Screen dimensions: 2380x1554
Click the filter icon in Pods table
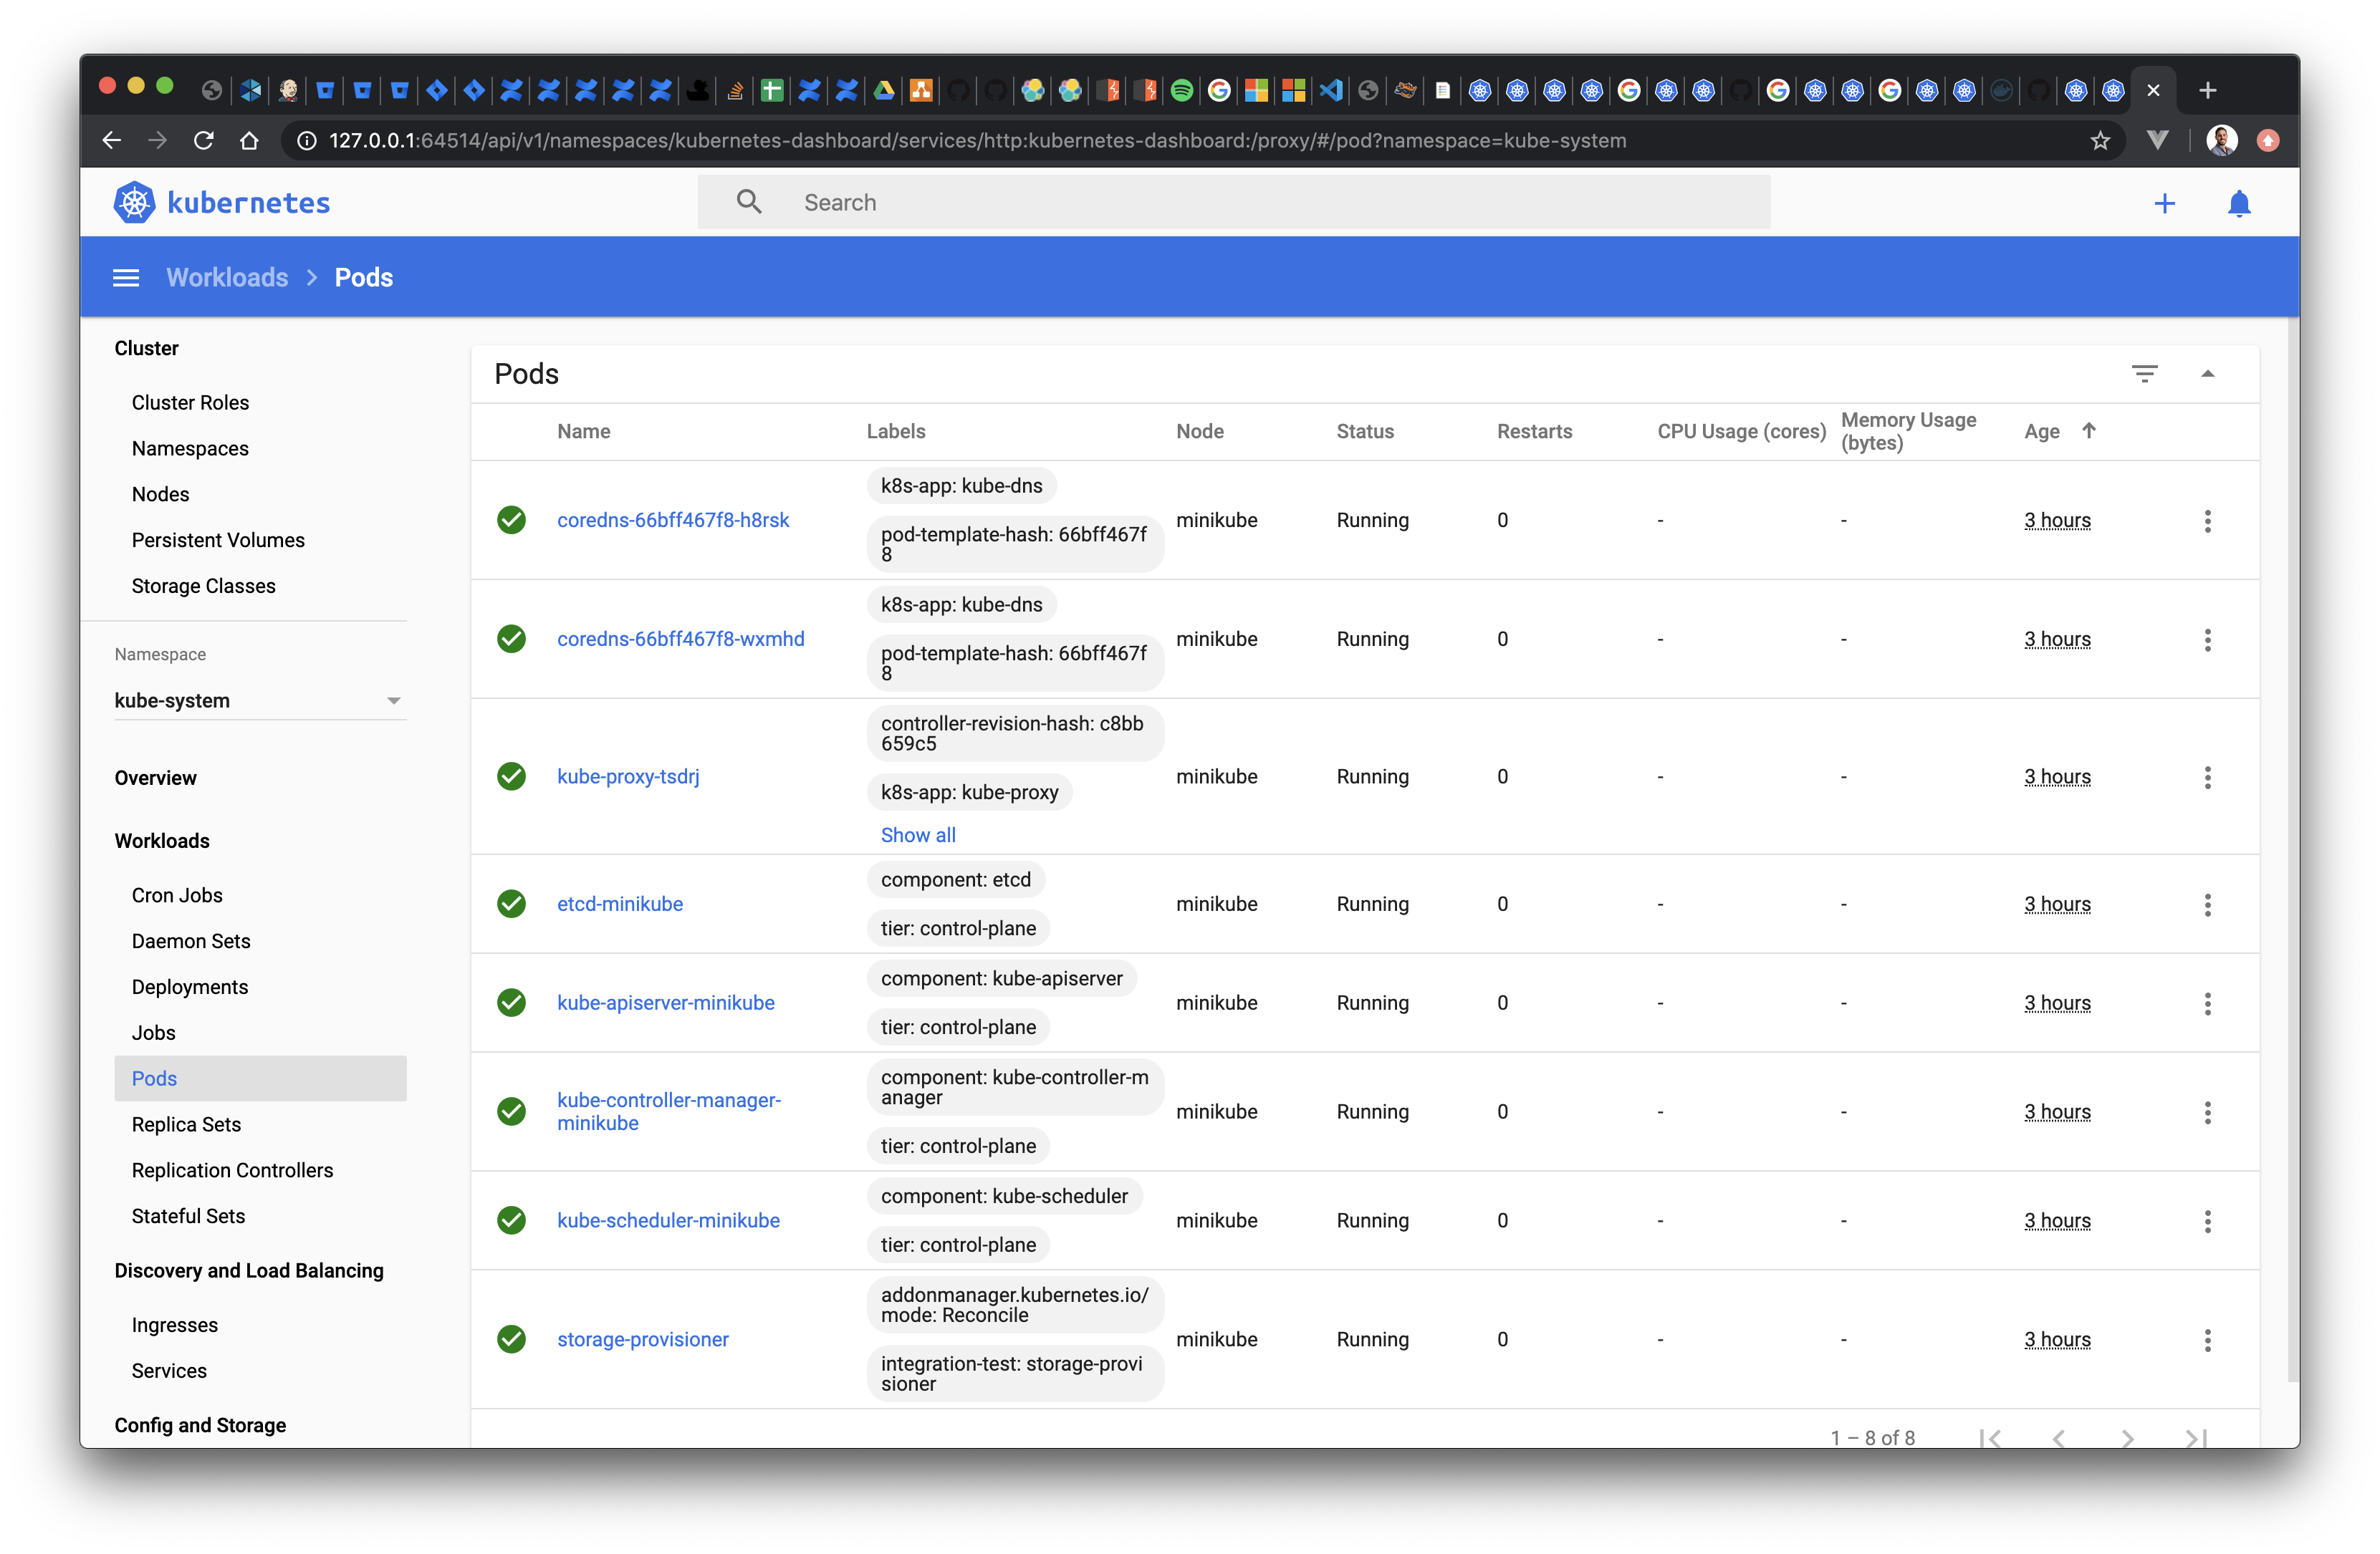pos(2144,373)
